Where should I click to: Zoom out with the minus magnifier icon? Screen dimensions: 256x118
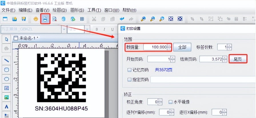(x=152, y=19)
